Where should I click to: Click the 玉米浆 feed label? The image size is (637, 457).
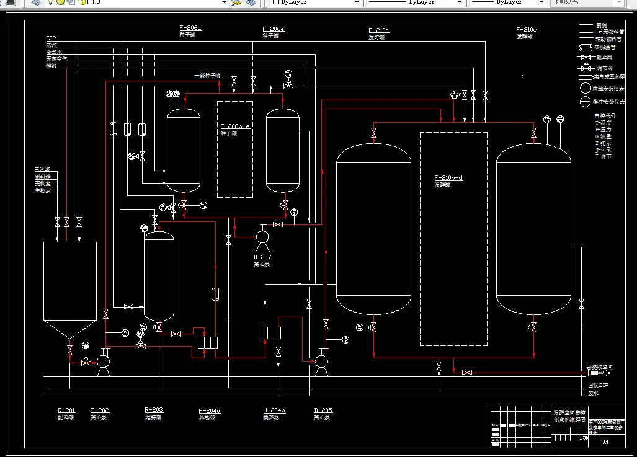tap(42, 169)
